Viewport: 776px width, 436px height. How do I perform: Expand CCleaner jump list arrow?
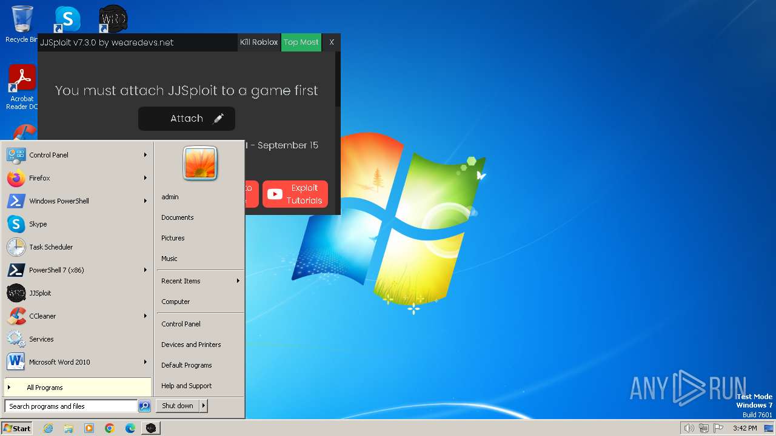145,316
